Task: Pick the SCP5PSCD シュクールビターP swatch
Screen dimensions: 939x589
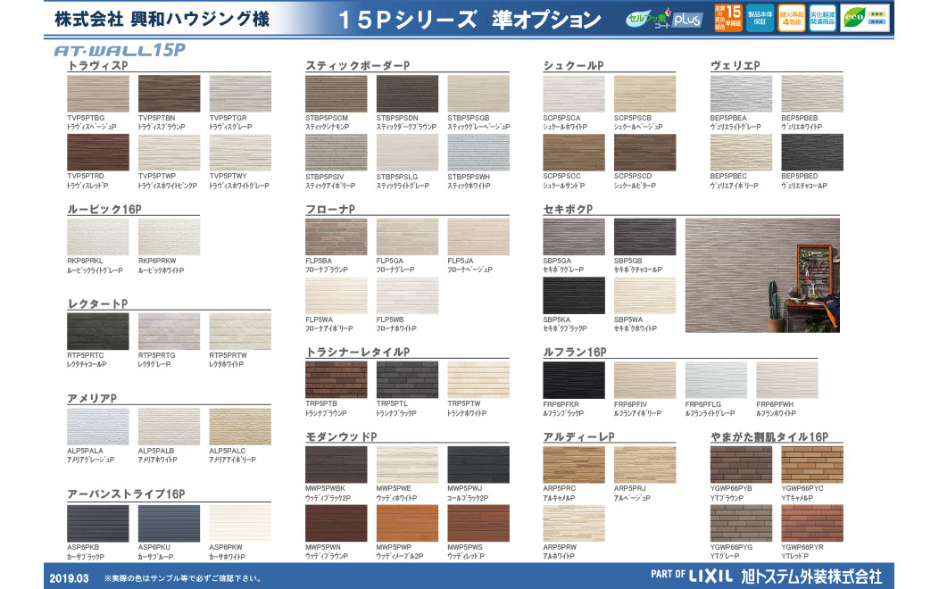Action: point(645,152)
